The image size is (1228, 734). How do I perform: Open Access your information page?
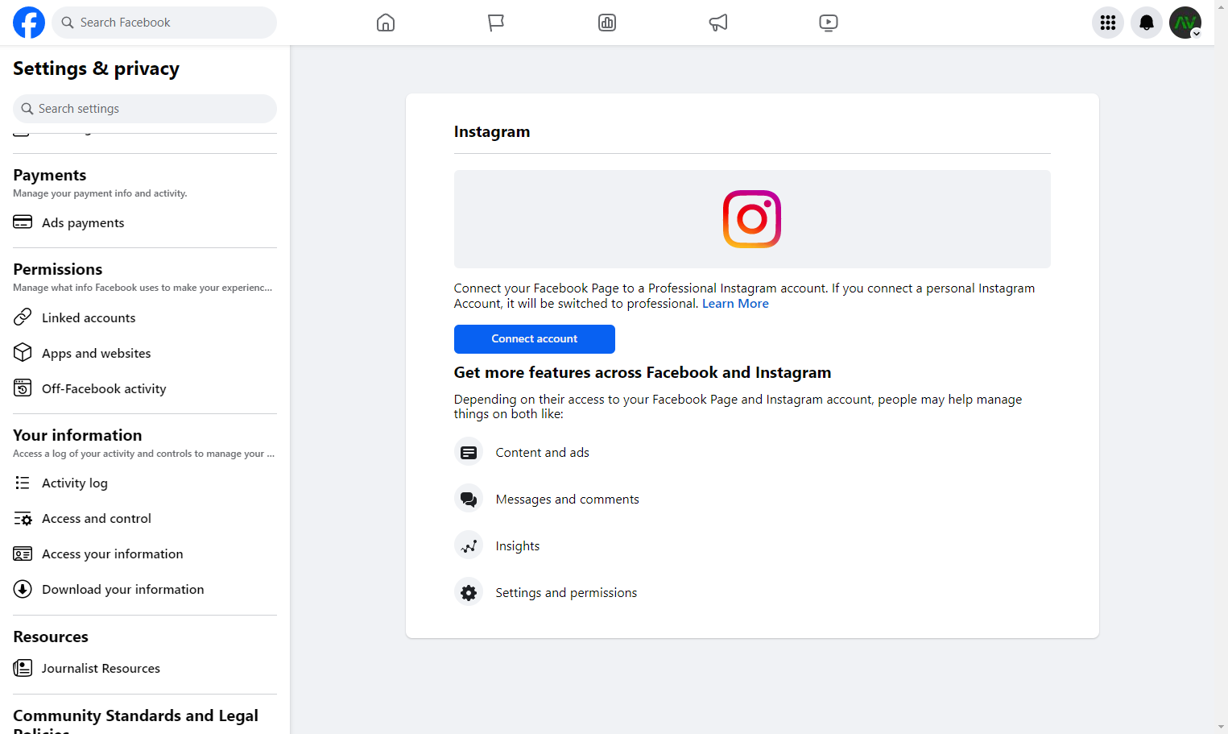tap(145, 554)
